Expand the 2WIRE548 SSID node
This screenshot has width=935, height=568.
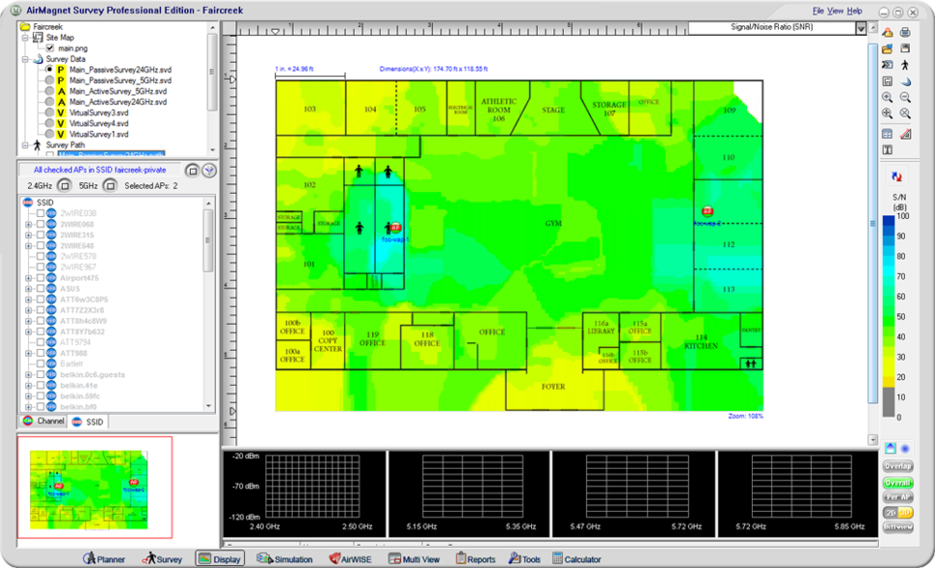coord(28,246)
